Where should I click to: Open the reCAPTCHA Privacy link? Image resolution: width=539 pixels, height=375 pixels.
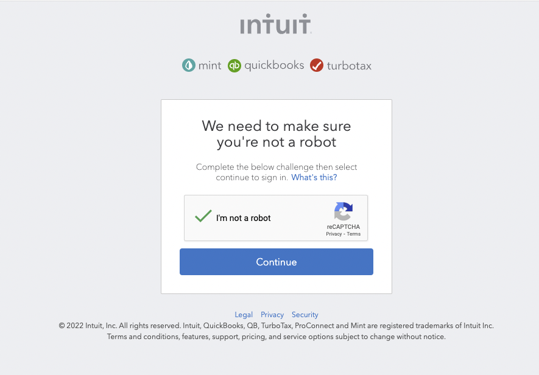click(x=334, y=234)
